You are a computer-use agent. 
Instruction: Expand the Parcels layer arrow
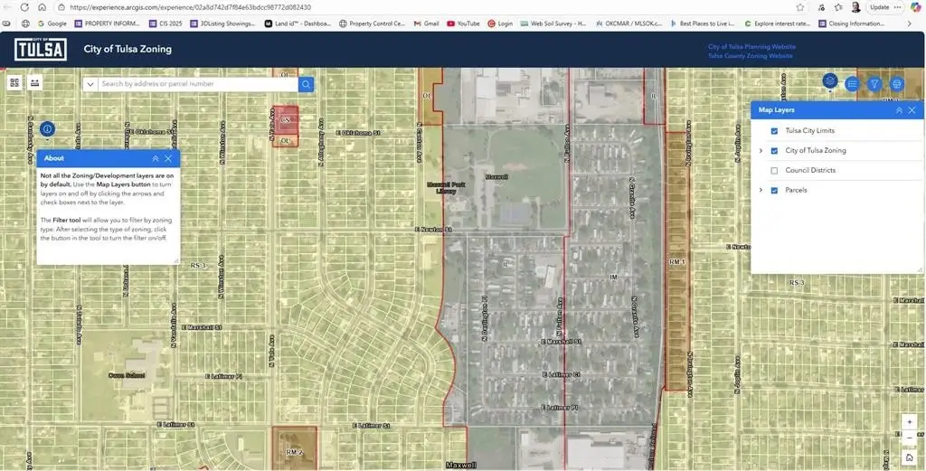coord(761,191)
